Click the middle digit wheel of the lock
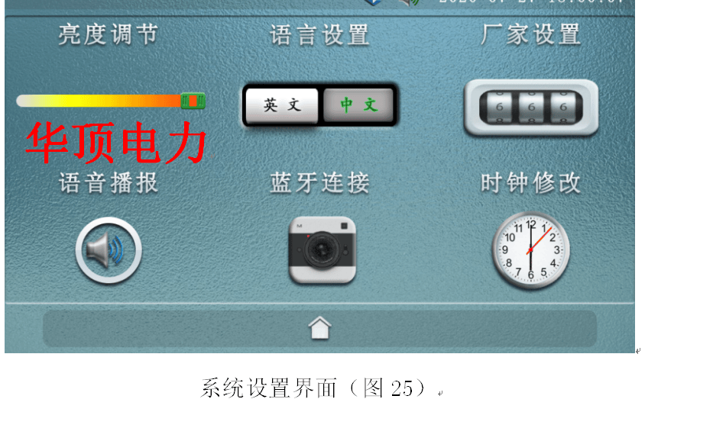The height and width of the screenshot is (428, 713). (x=531, y=107)
